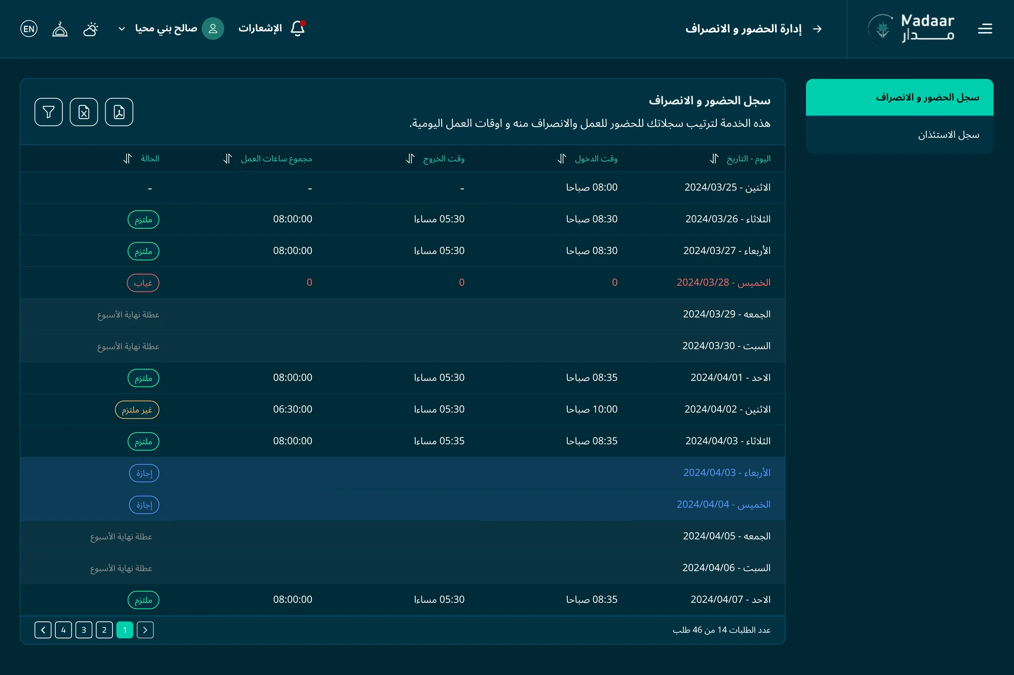This screenshot has width=1014, height=675.
Task: Click entry time 10:00 صباحا
Action: coord(592,409)
